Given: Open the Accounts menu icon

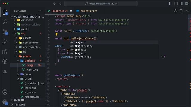Looking at the screenshot, I should [x=5, y=92].
